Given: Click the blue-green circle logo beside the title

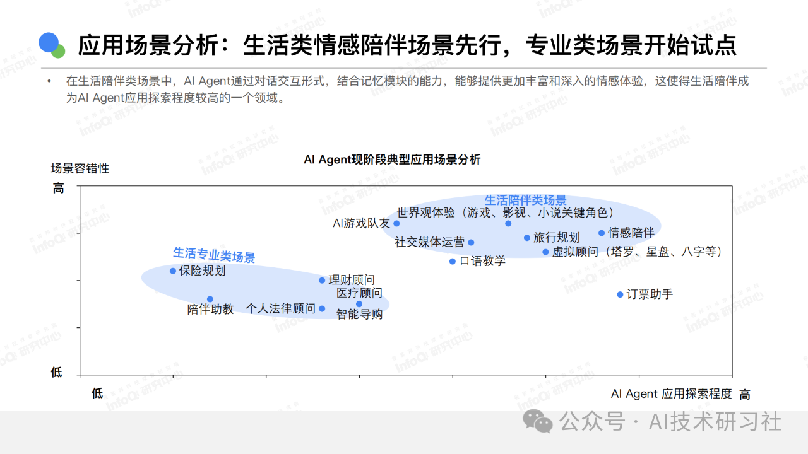Looking at the screenshot, I should point(52,45).
